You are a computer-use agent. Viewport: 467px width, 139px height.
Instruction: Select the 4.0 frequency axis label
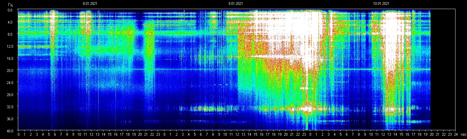[x=10, y=22]
